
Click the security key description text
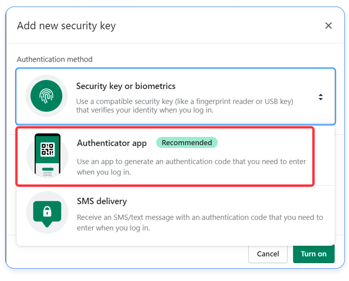coord(185,106)
